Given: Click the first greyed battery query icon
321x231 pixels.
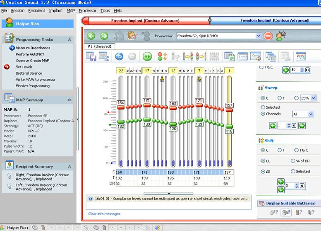Looking at the screenshot, I should click(274, 212).
